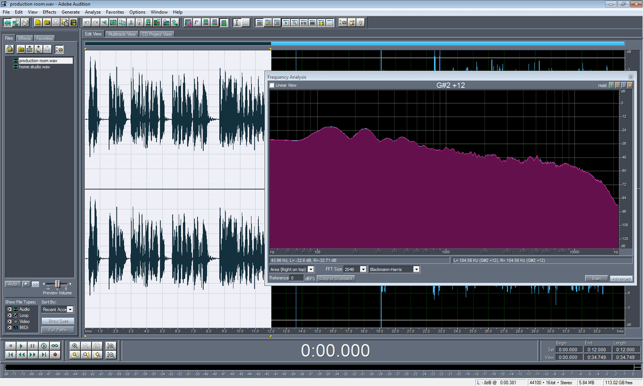Click Go to End transport button
Screen dimensions: 643x386
pyautogui.click(x=44, y=354)
